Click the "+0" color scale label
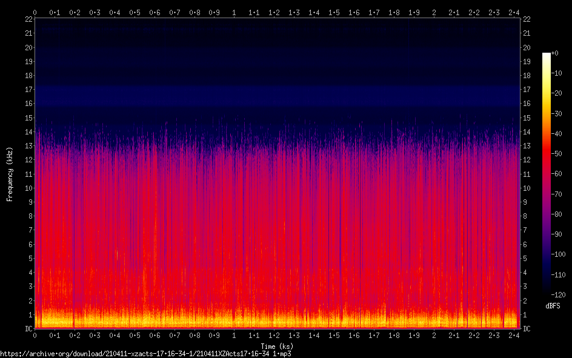The height and width of the screenshot is (358, 572). [x=554, y=53]
